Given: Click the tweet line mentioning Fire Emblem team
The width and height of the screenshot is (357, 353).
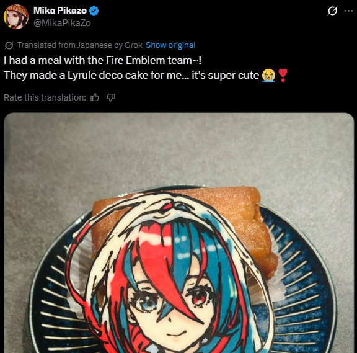Looking at the screenshot, I should [x=103, y=60].
